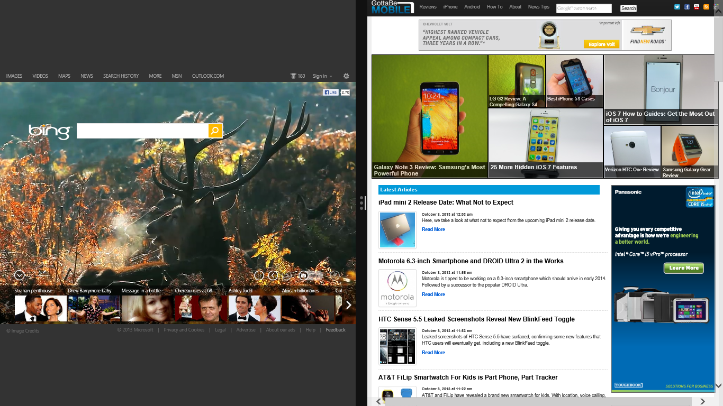Screen dimensions: 723x406
Task: Click the camera Info button on Bing
Action: click(310, 275)
